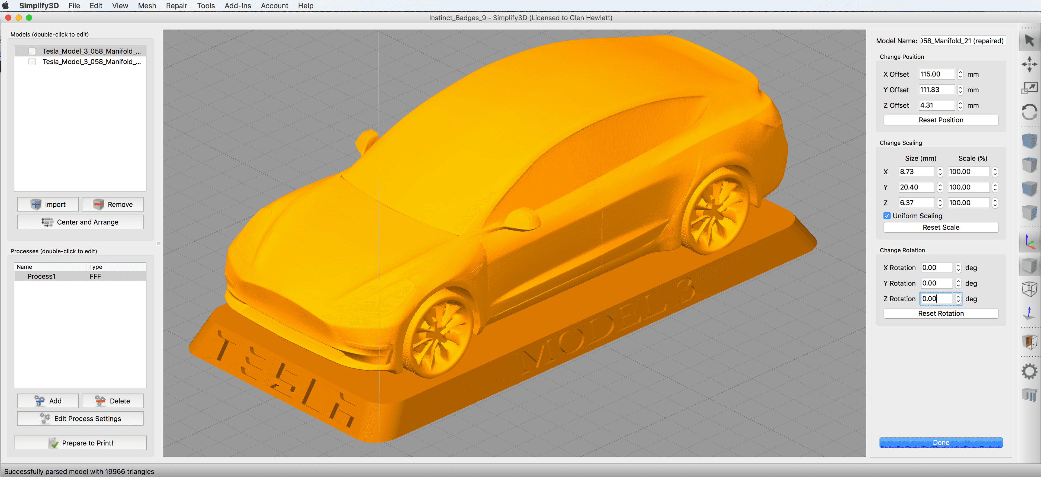Toggle solid model rendering icon
This screenshot has width=1041, height=477.
1029,265
